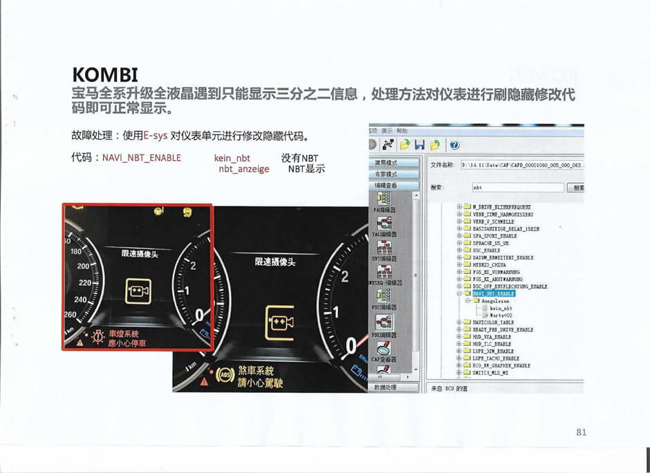This screenshot has width=650, height=473.
Task: Open the TAL编辑器 icon in the sidebar
Action: pos(384,223)
